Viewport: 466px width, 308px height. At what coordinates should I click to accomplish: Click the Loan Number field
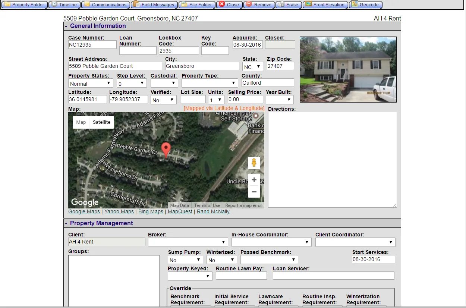[138, 51]
